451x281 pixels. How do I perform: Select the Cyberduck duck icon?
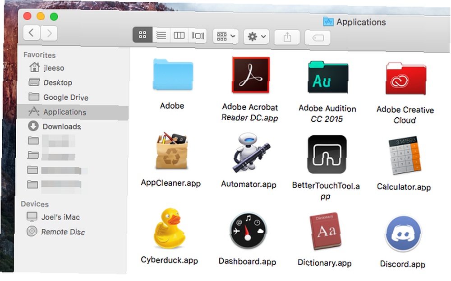(169, 228)
